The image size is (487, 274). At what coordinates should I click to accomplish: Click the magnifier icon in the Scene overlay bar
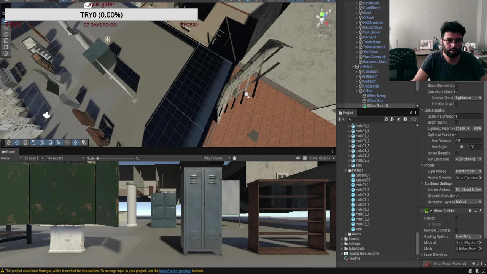point(67,143)
